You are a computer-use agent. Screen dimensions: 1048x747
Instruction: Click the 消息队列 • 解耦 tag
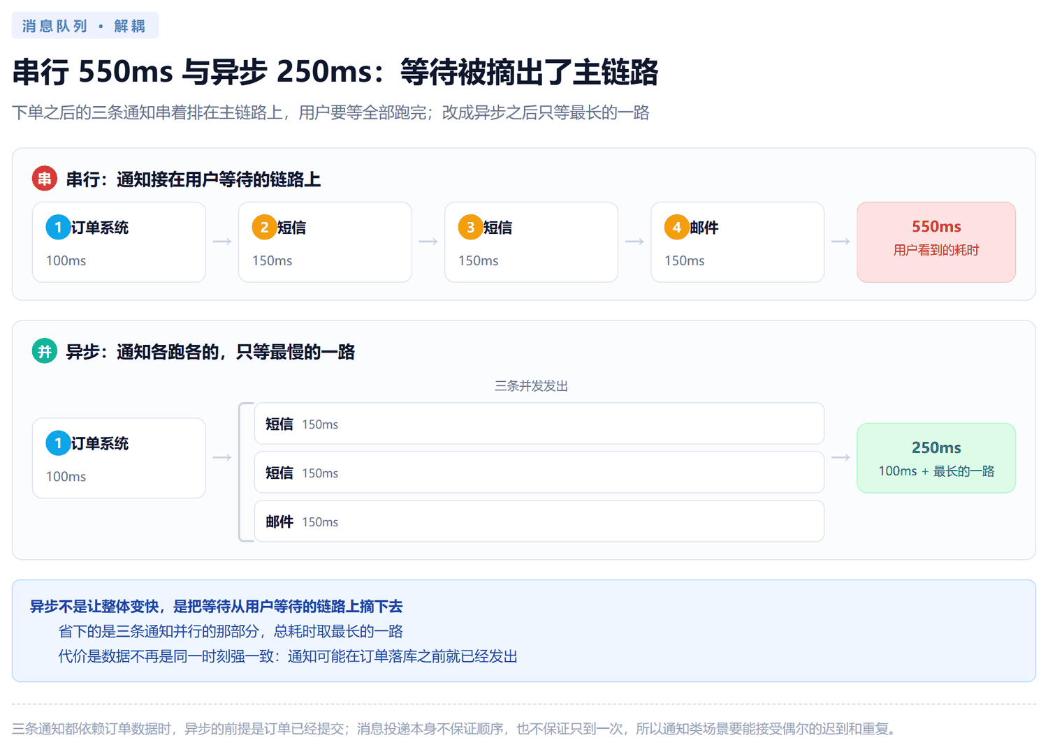point(85,26)
